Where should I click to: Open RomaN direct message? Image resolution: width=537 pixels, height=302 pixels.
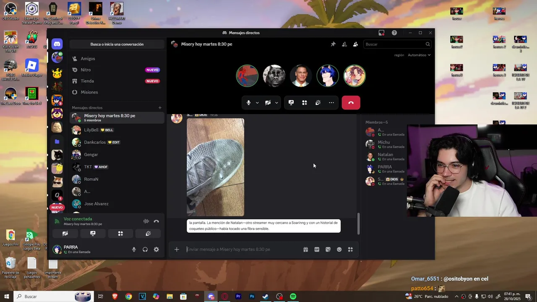coord(117,179)
